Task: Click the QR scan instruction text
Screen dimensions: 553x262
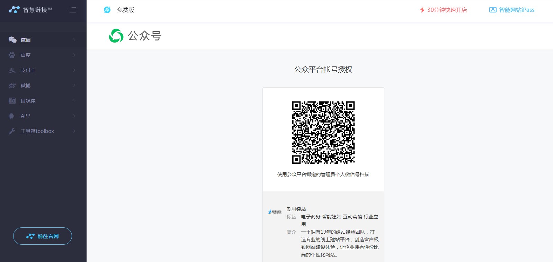Action: 323,174
